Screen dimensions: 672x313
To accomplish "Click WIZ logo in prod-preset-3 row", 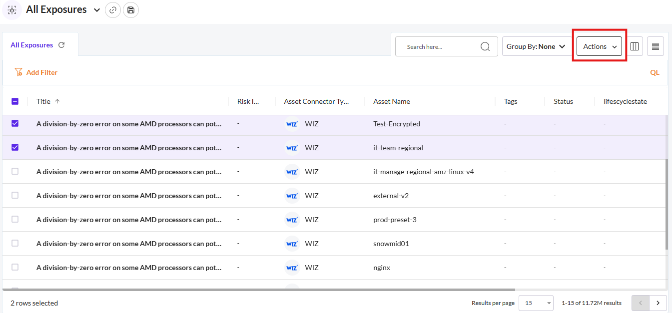I will click(292, 220).
